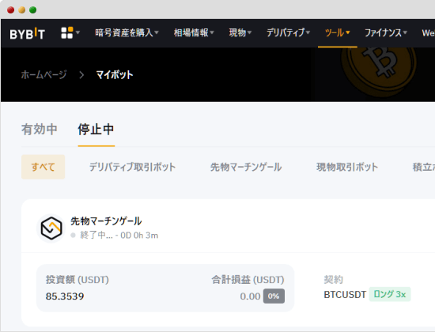Click the ロング 3x leverage tag
Image resolution: width=435 pixels, height=332 pixels.
coord(390,294)
